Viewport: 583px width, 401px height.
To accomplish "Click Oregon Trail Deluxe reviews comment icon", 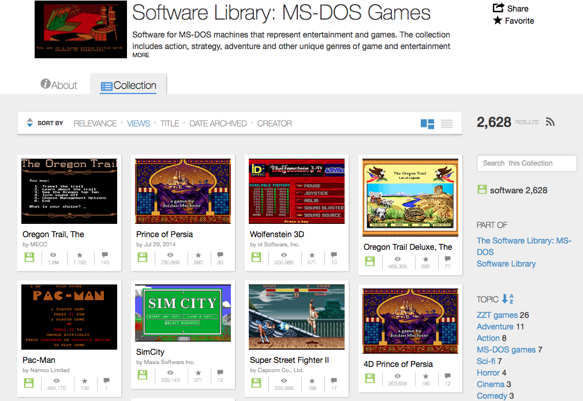I will pyautogui.click(x=448, y=259).
